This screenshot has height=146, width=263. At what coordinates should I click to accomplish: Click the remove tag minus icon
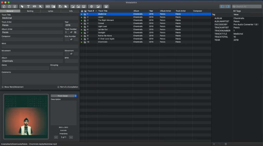pos(220,144)
